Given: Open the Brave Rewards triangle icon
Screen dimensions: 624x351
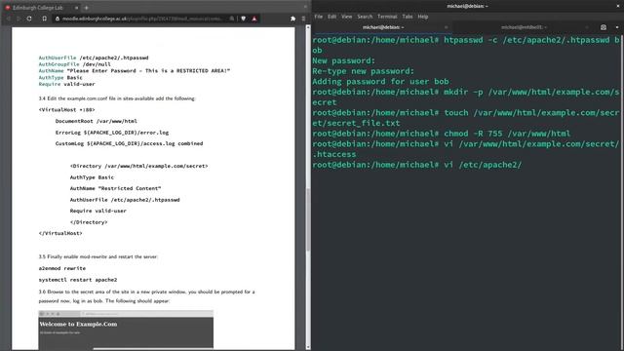Looking at the screenshot, I should [x=254, y=19].
